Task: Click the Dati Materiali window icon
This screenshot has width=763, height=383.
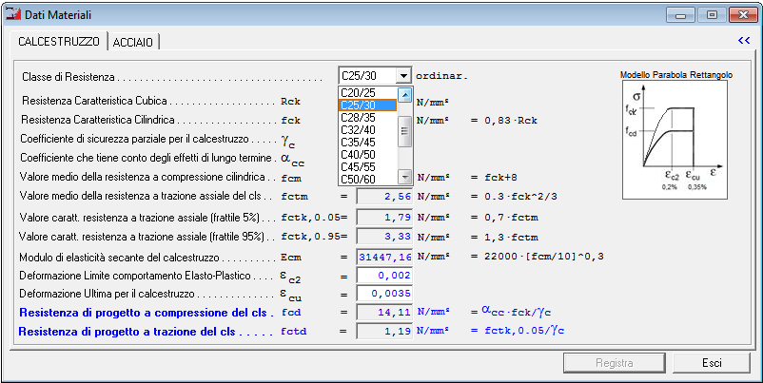Action: [x=12, y=14]
